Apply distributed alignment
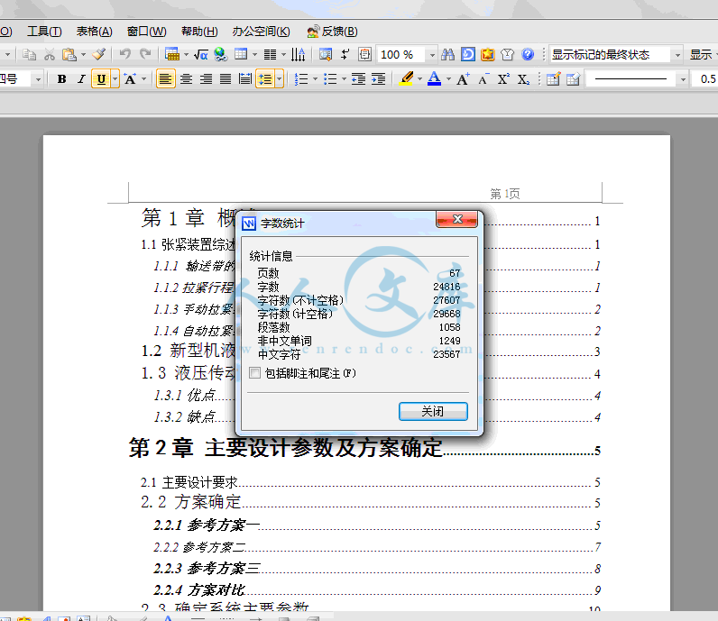The image size is (718, 621). (x=245, y=79)
